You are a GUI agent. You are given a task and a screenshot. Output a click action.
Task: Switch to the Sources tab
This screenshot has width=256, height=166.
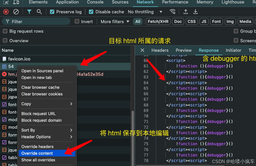click(120, 2)
